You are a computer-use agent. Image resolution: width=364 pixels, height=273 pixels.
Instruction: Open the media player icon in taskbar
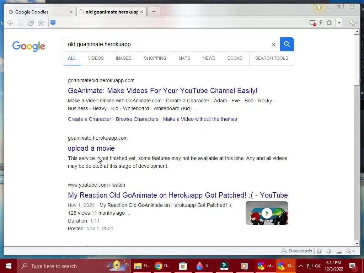pos(244,266)
